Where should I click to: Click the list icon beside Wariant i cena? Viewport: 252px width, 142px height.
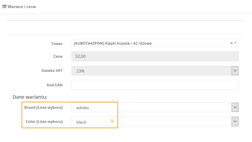[4, 7]
